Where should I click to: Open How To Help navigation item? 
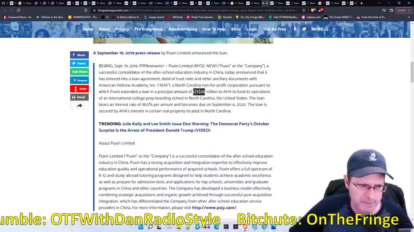pos(214,29)
